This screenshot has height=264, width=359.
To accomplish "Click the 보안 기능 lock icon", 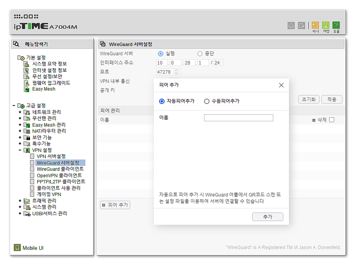I will pos(27,138).
